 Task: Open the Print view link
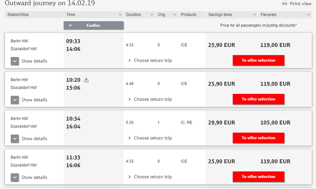301,3
